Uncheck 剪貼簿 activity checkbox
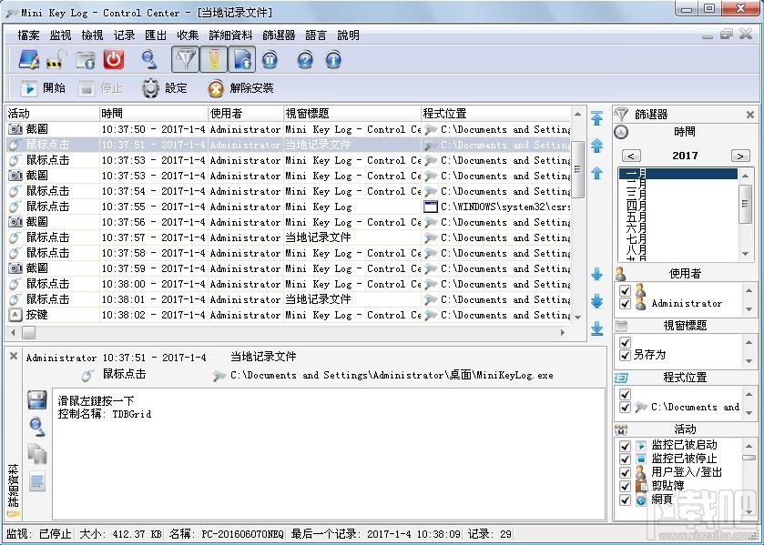The width and height of the screenshot is (764, 545). 626,486
